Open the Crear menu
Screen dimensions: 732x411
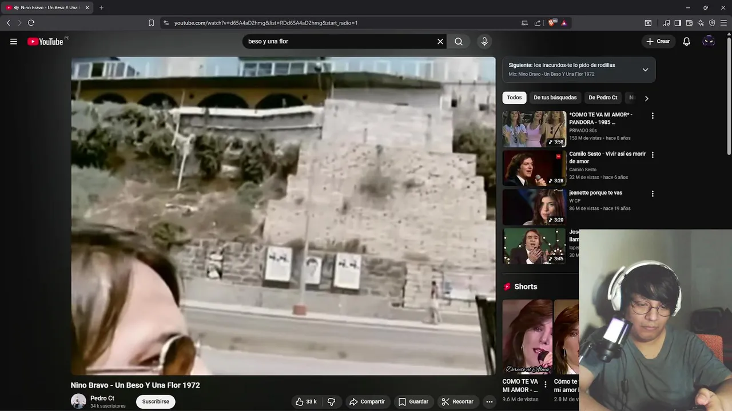point(658,41)
